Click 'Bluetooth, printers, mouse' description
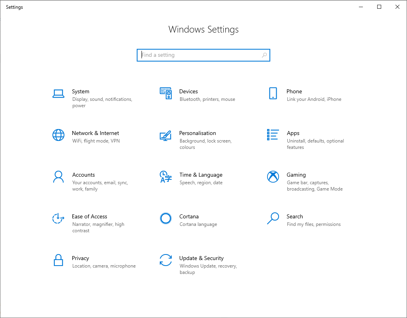 point(207,99)
